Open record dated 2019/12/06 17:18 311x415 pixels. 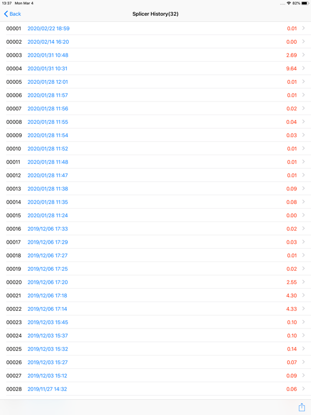click(x=48, y=296)
